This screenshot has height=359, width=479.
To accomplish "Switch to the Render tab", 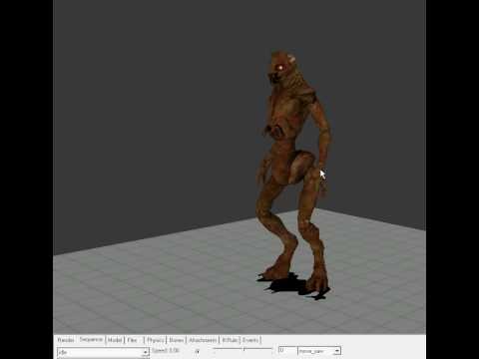I will (x=66, y=340).
